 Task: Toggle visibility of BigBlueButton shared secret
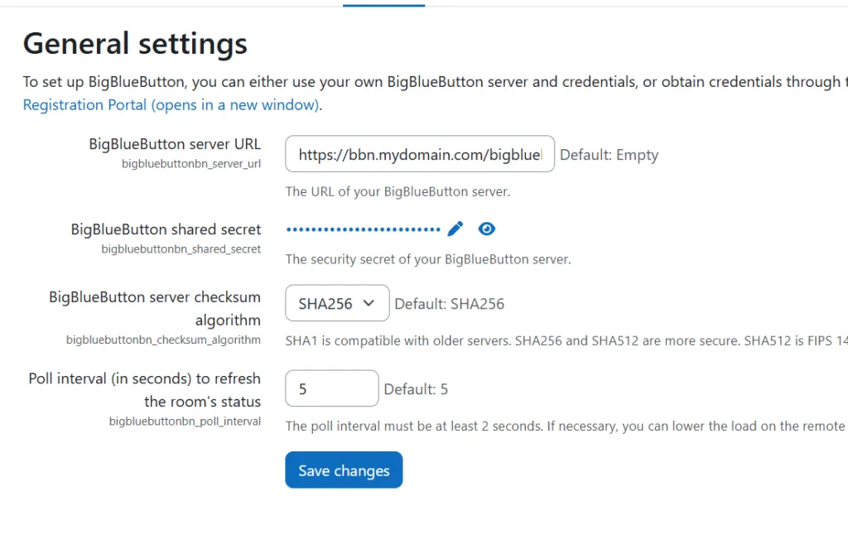(x=487, y=229)
